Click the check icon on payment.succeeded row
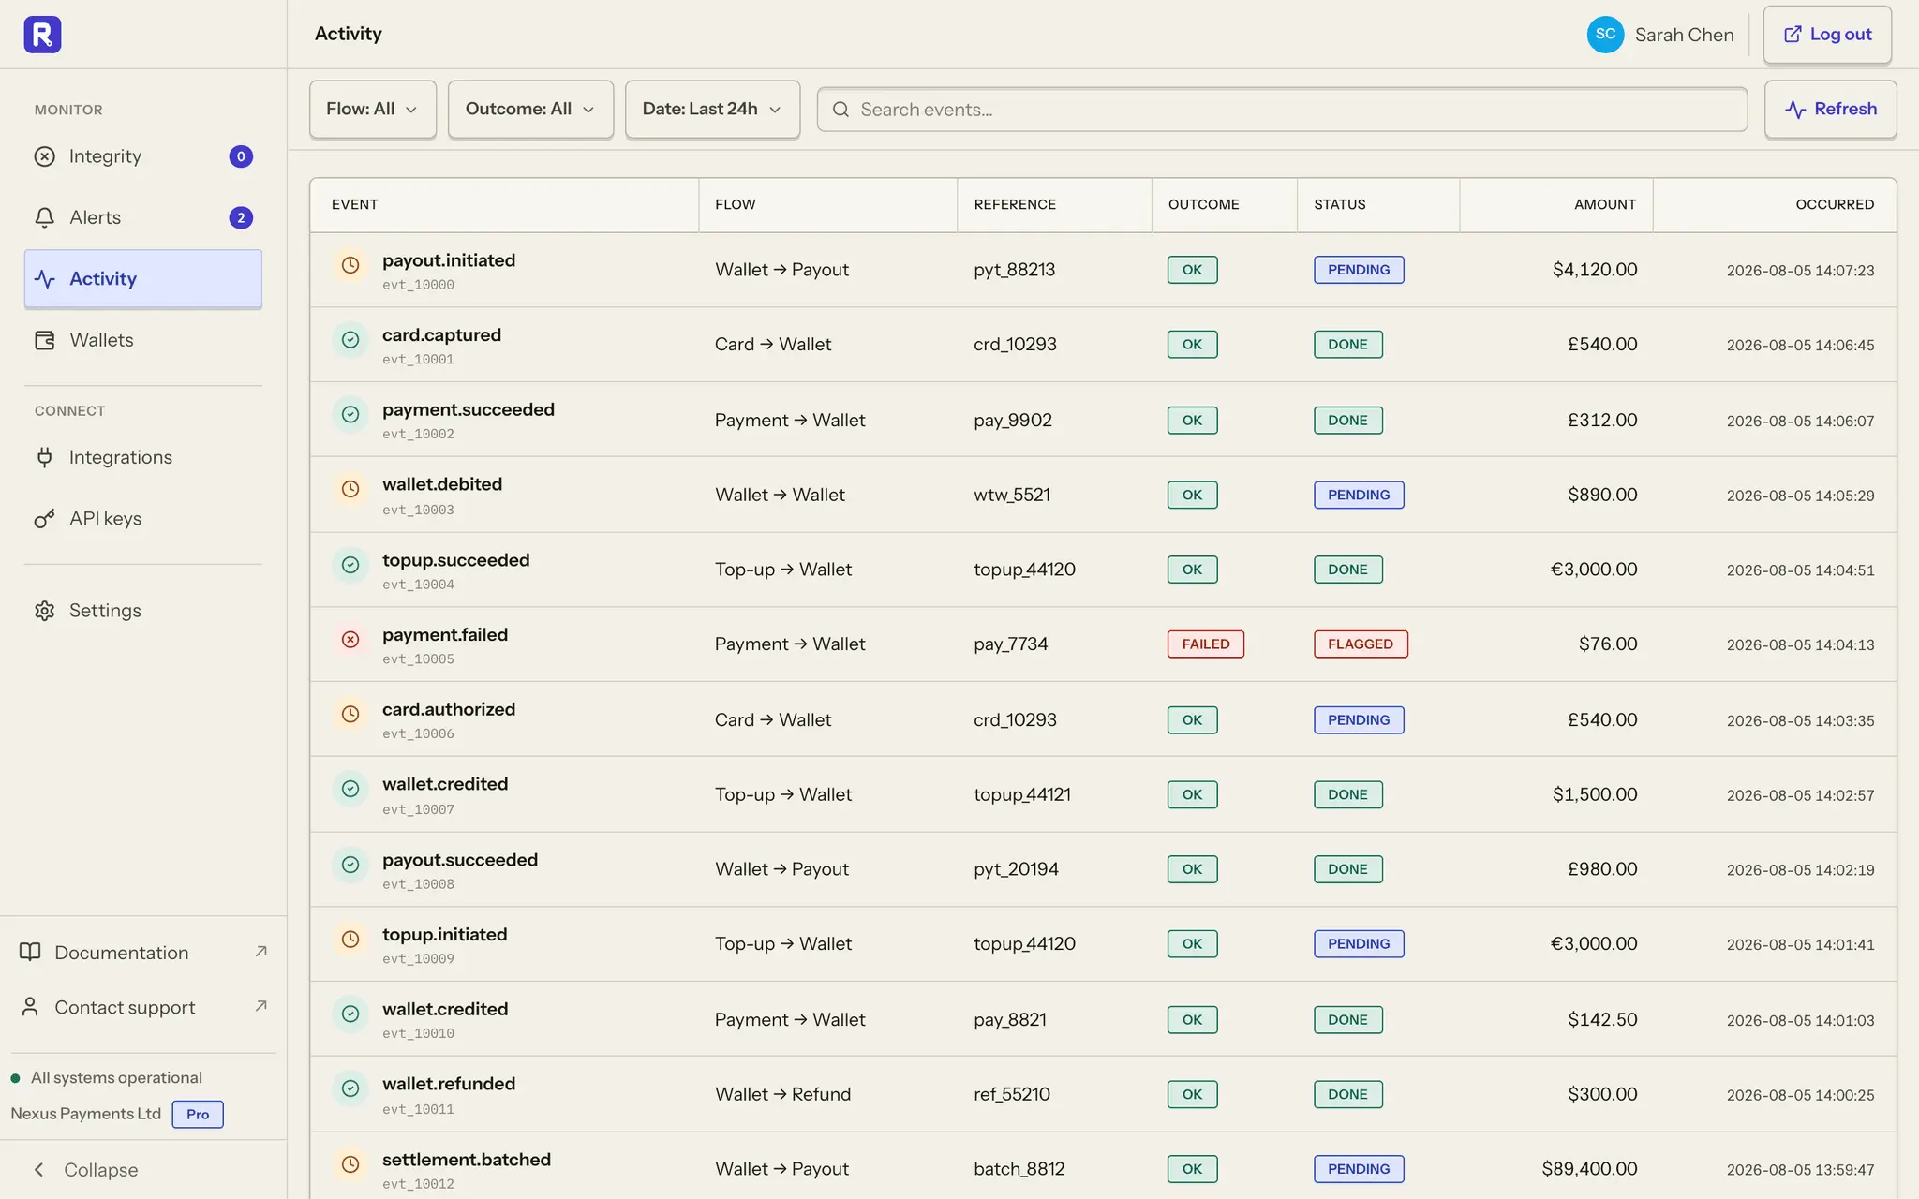Screen dimensions: 1919x1199 coord(350,414)
